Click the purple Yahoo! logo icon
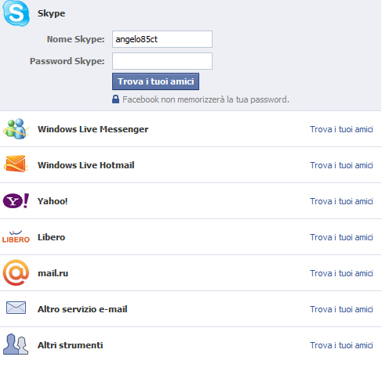This screenshot has height=371, width=382. pyautogui.click(x=16, y=200)
